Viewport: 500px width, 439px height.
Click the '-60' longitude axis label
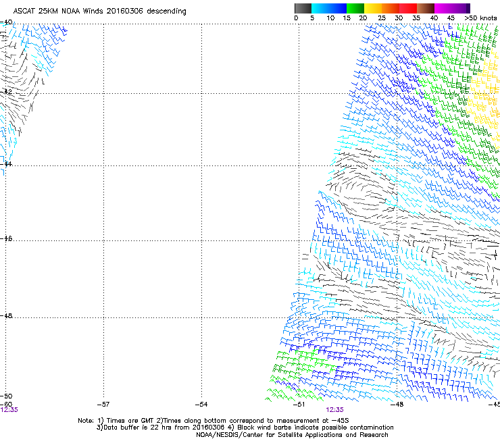[x=6, y=405]
